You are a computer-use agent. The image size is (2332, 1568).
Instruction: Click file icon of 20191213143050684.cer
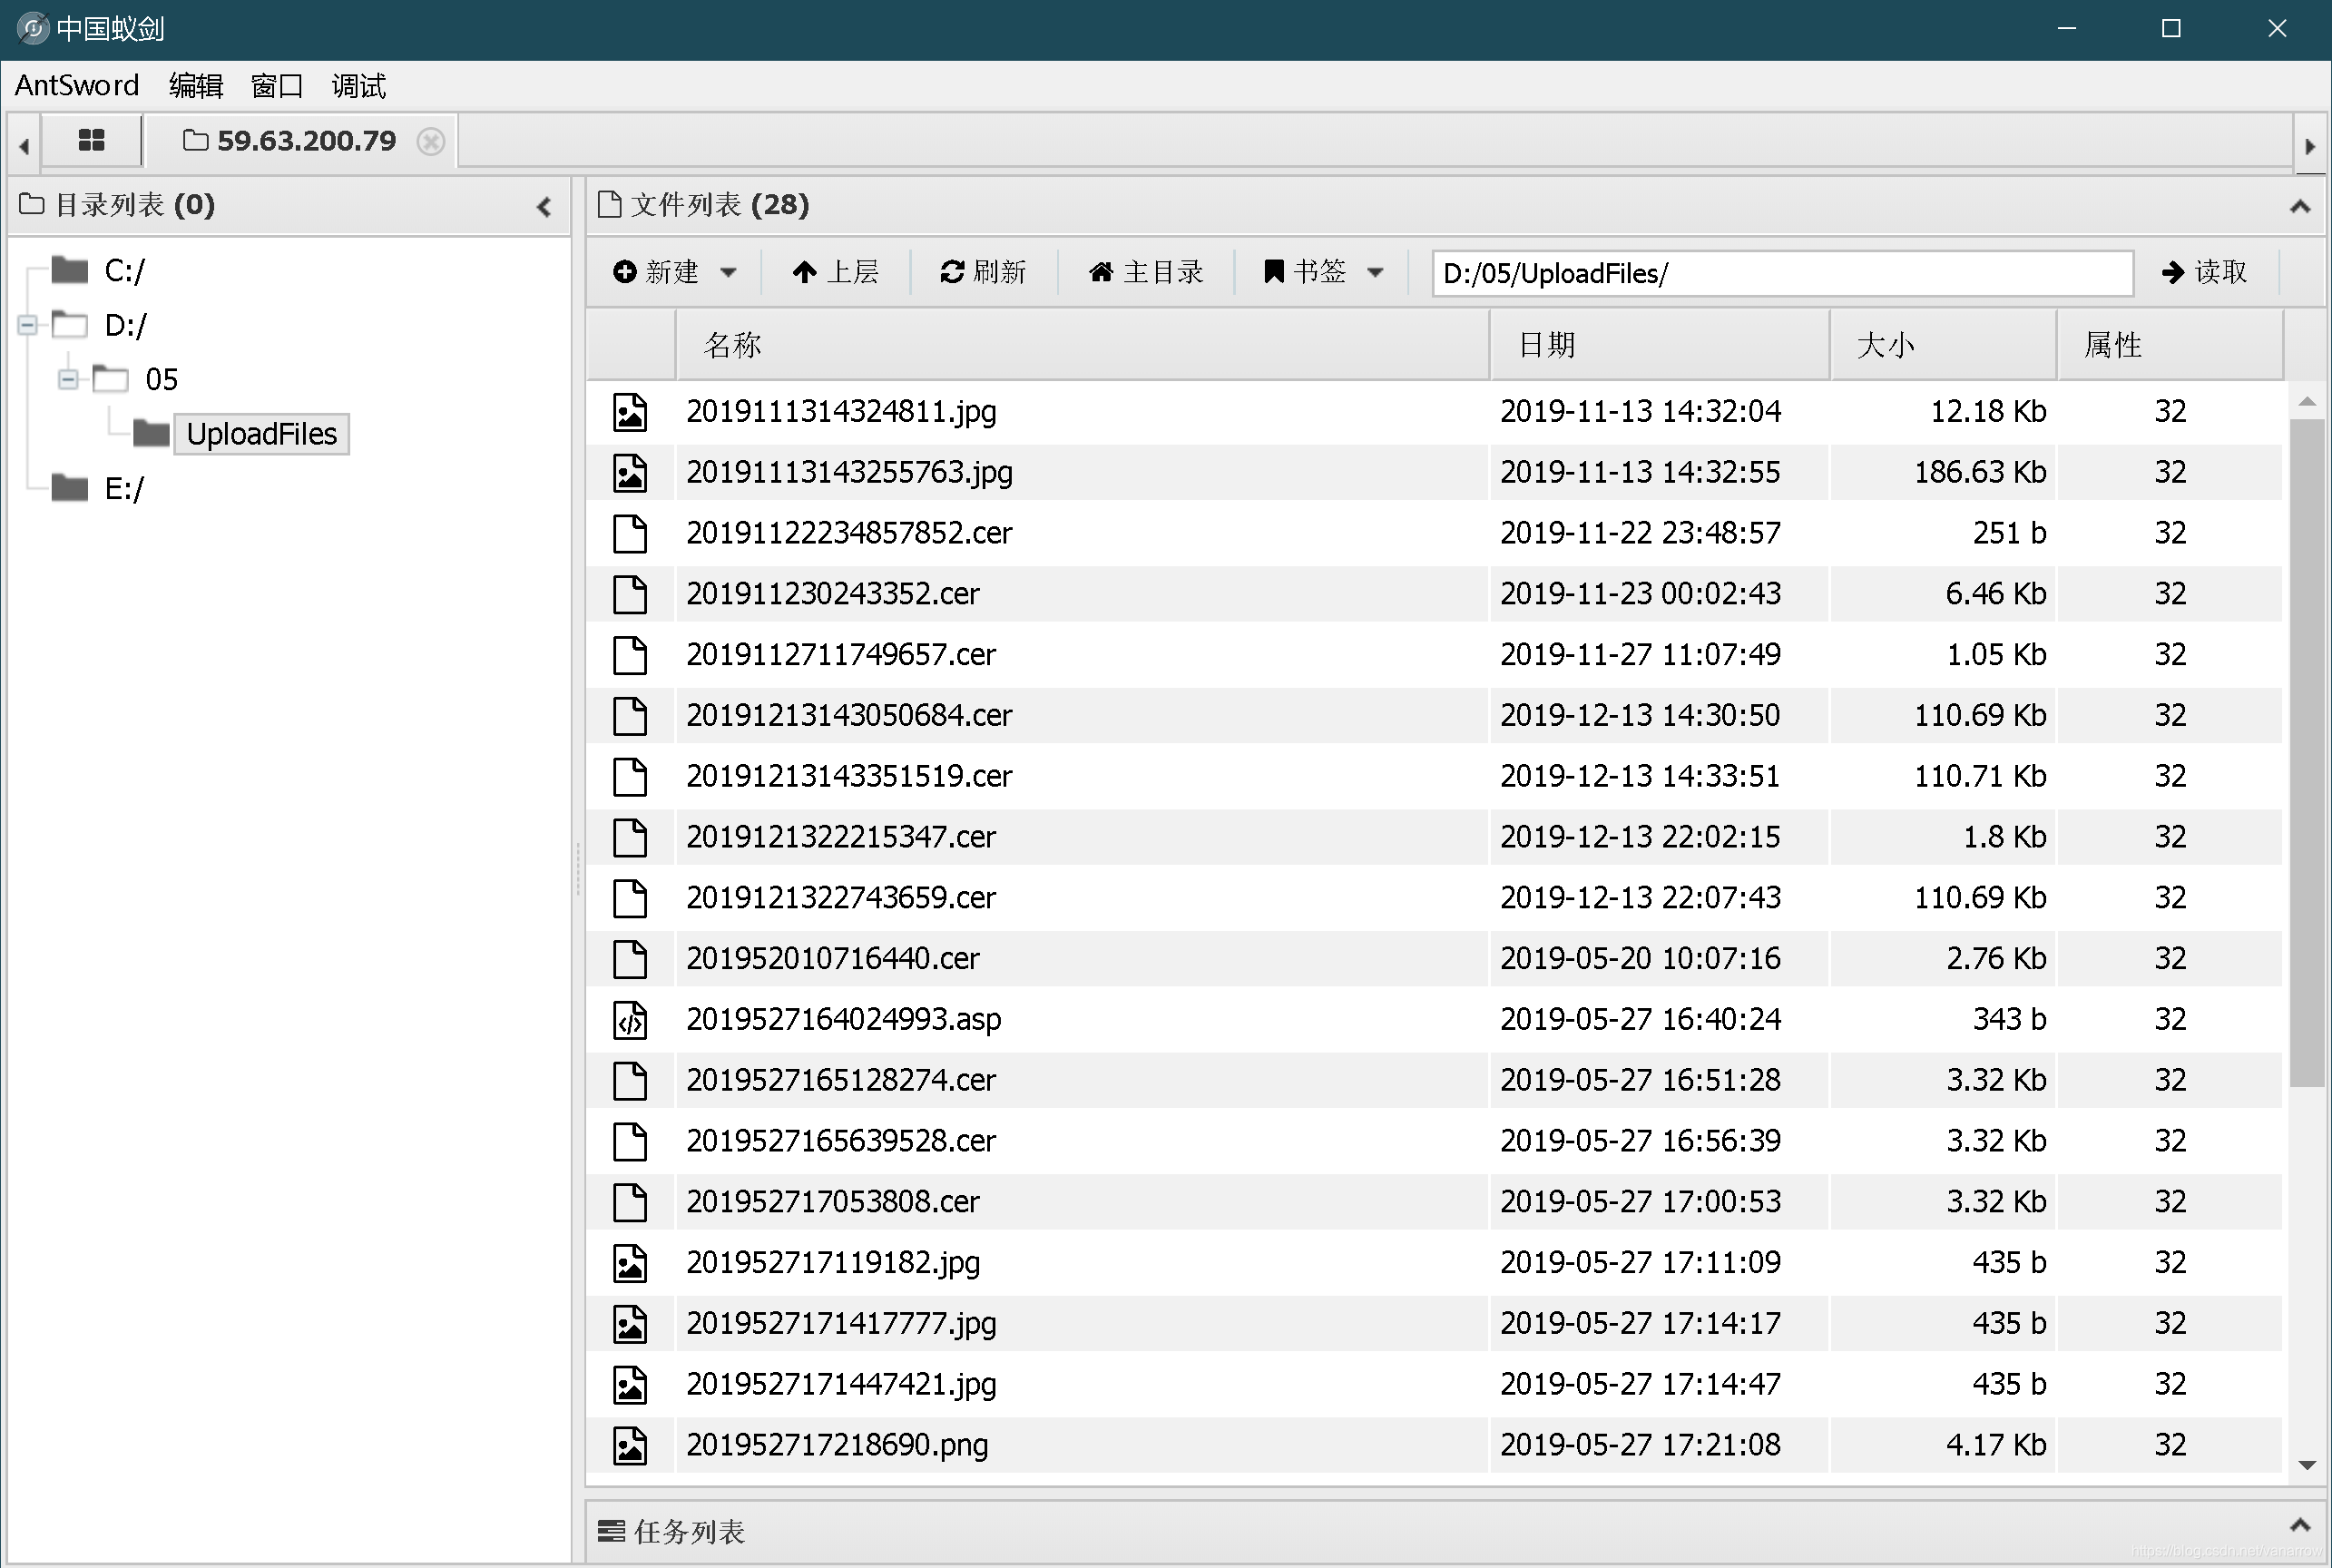(630, 716)
